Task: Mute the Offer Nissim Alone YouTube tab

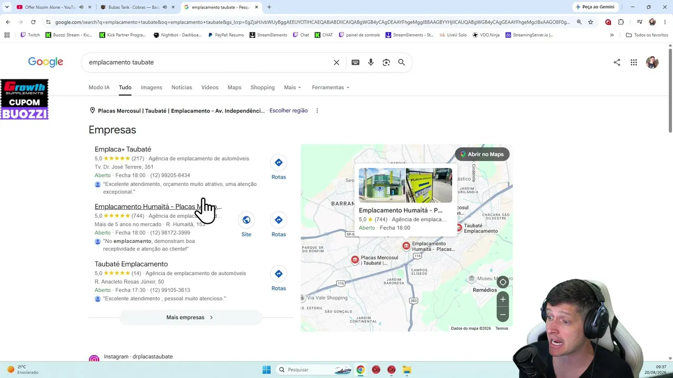Action: (x=81, y=7)
